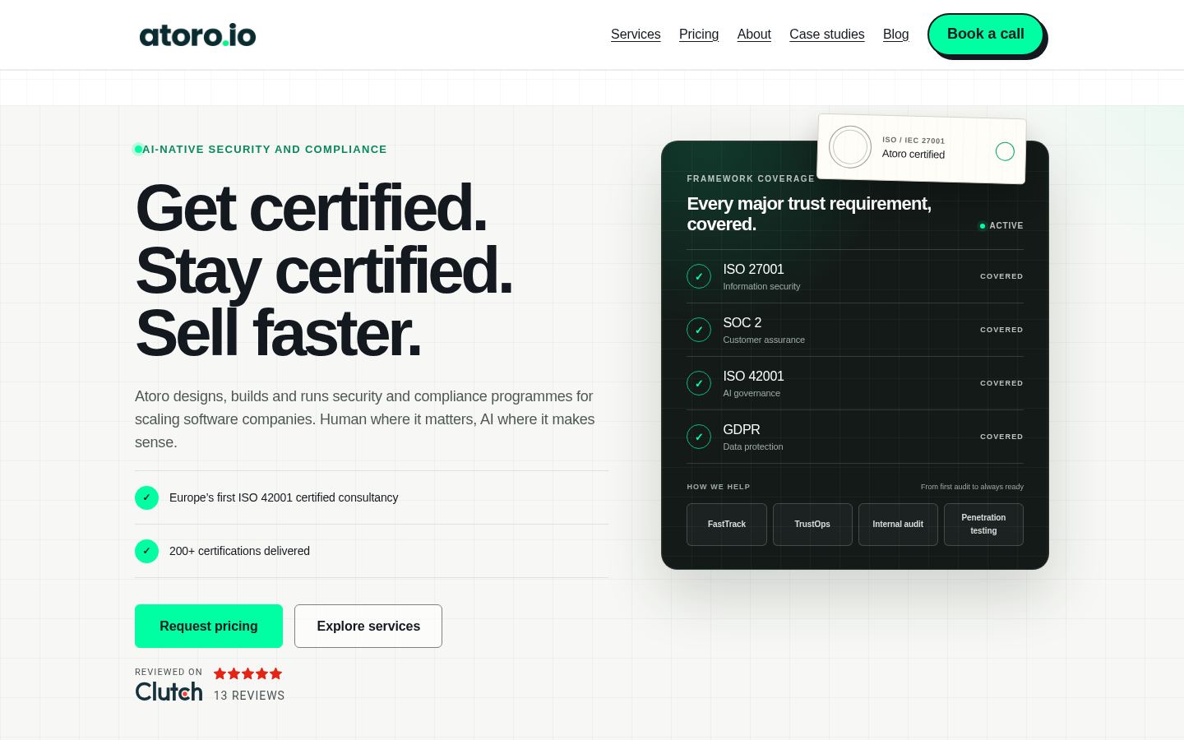Click the five red review stars
The image size is (1184, 740).
pyautogui.click(x=247, y=673)
